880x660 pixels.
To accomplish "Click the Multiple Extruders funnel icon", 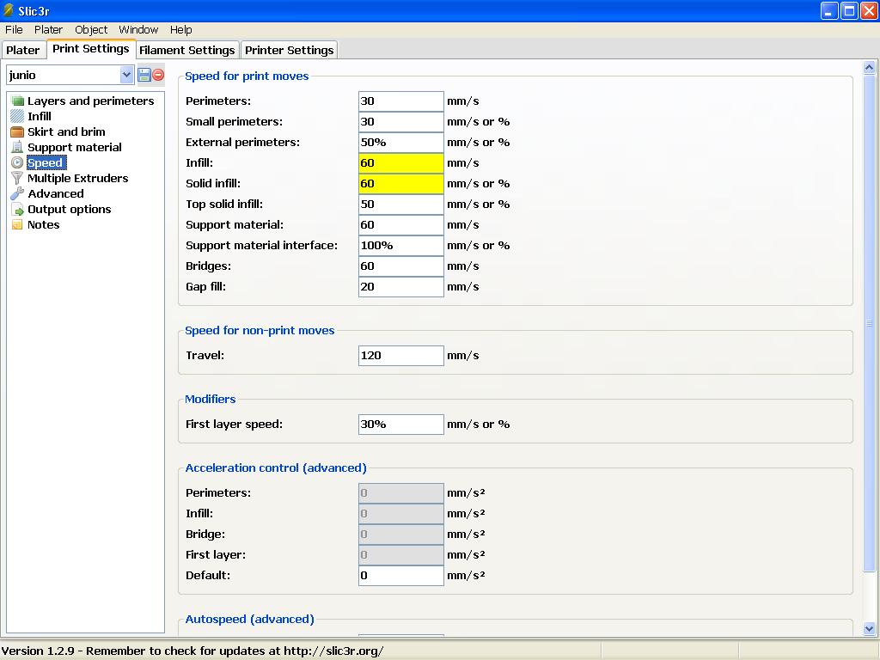I will pos(17,179).
